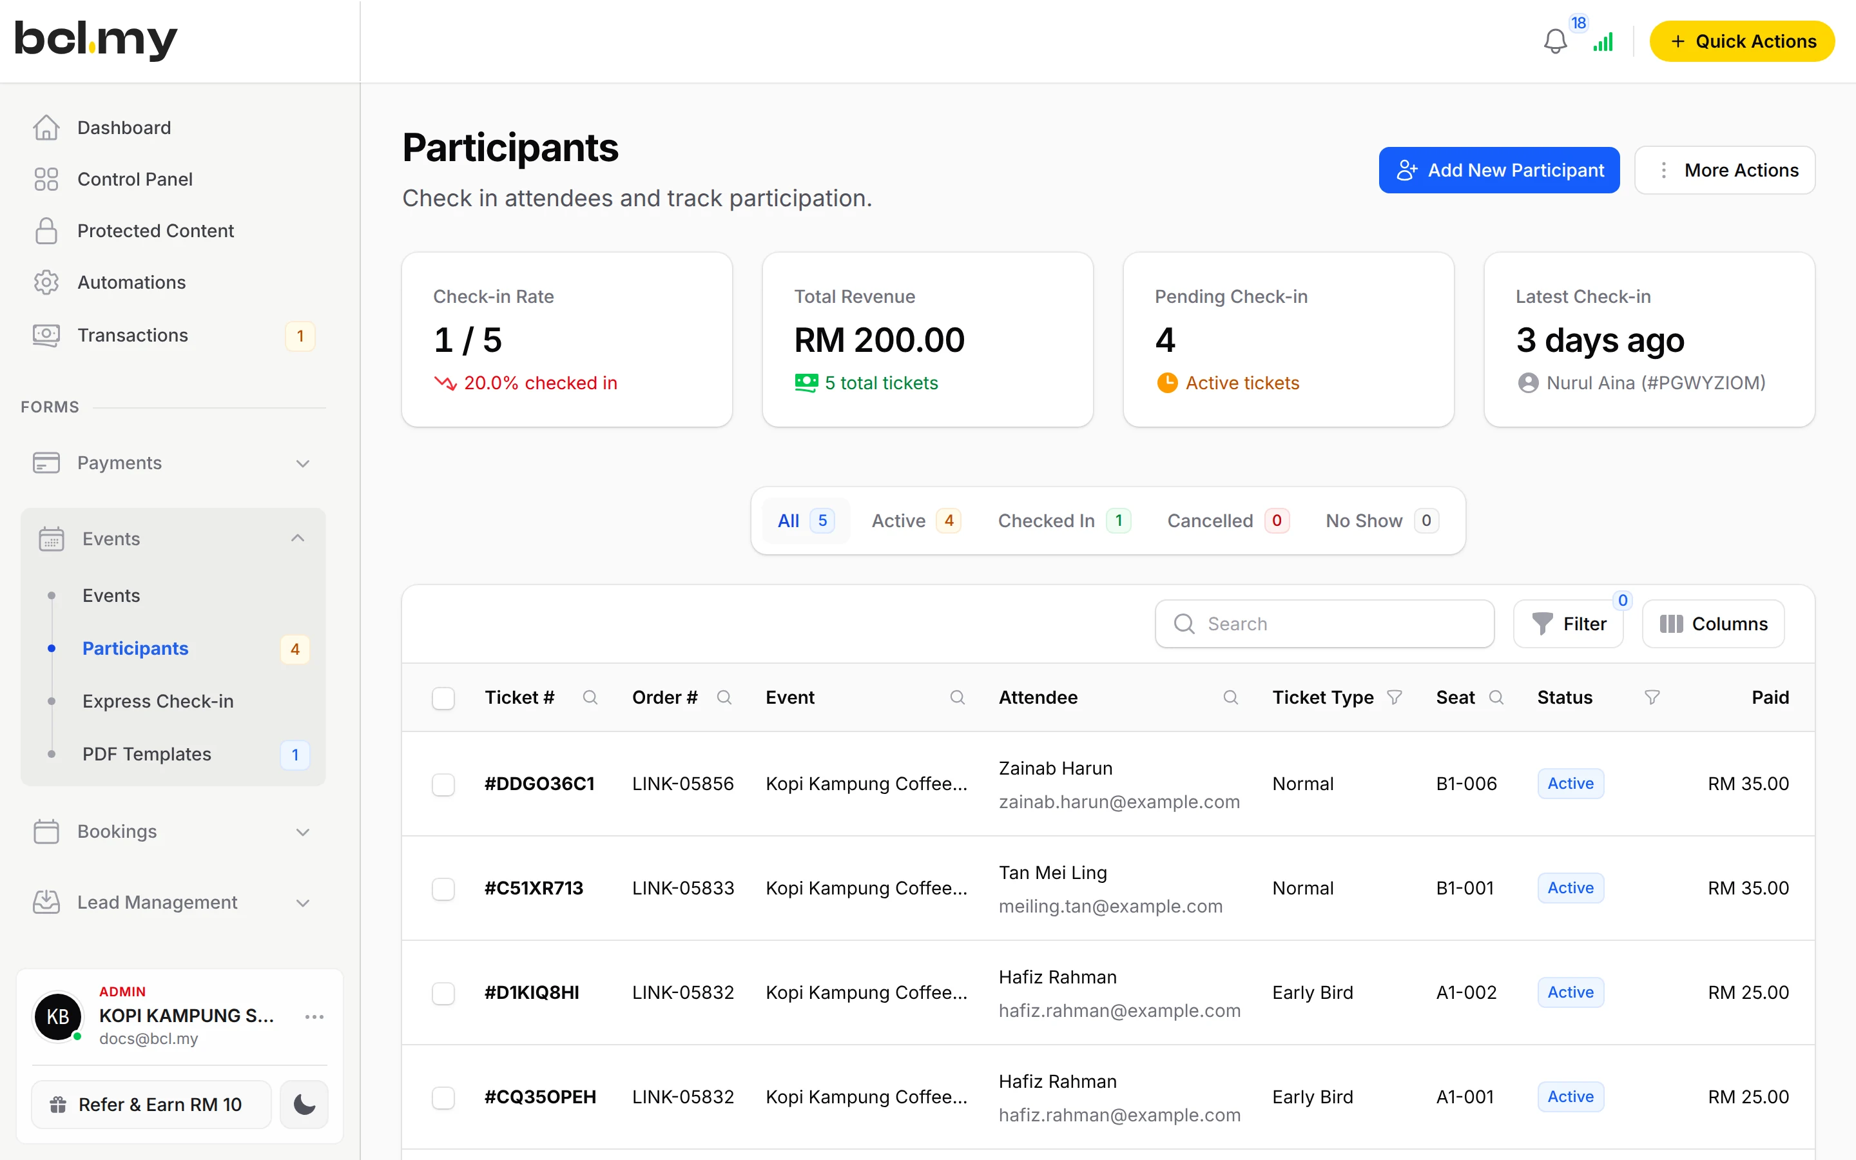Open ticket #CQ35OPEH

(540, 1096)
